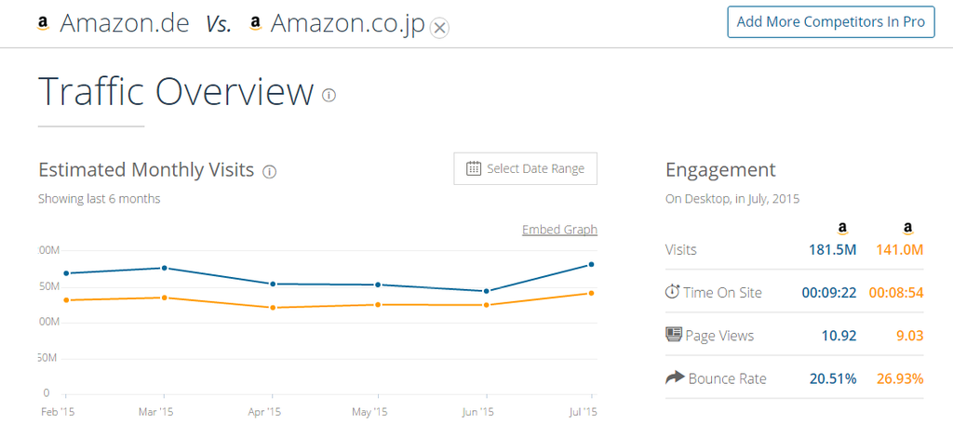Click the Time On Site stopwatch icon
The height and width of the screenshot is (437, 953).
[x=672, y=292]
